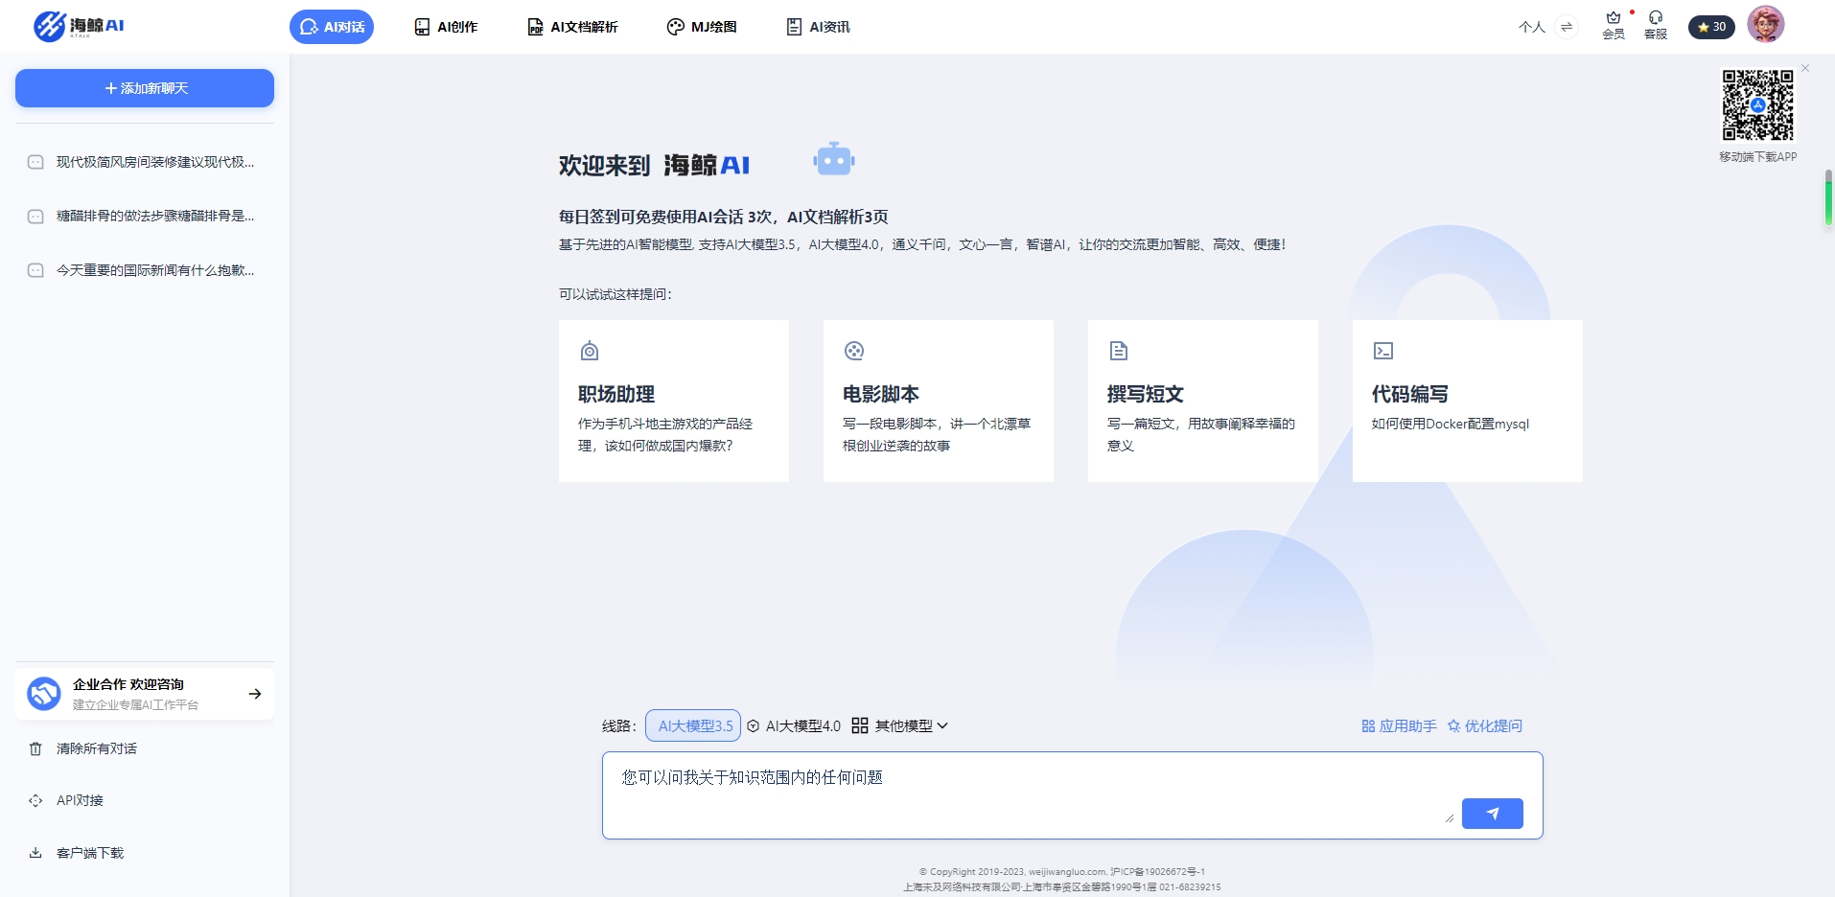The image size is (1835, 897).
Task: Select the 撰写短文 prompt card
Action: pos(1203,401)
